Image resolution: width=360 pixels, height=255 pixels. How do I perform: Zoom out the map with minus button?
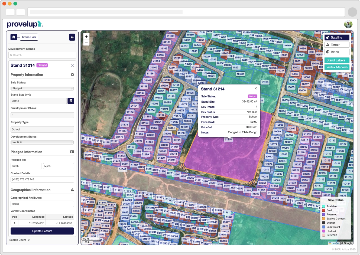pyautogui.click(x=86, y=43)
